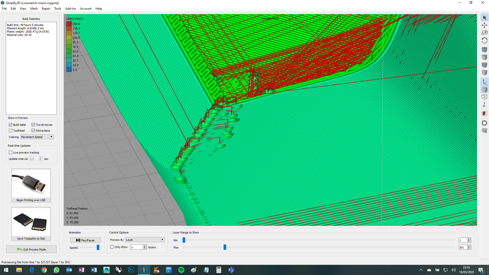Open the Help menu
The width and height of the screenshot is (489, 275).
point(99,9)
